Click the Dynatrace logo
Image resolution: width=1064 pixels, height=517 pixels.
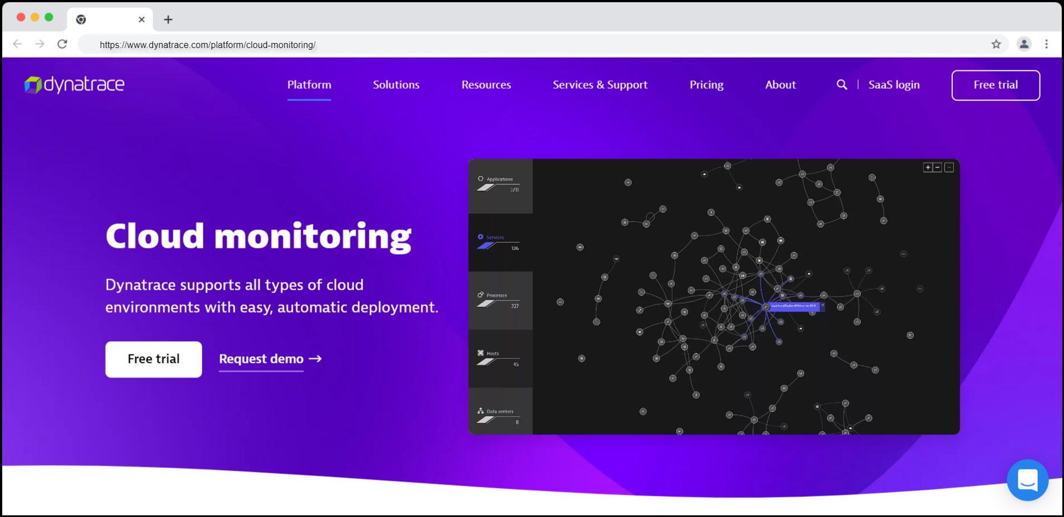pyautogui.click(x=74, y=84)
